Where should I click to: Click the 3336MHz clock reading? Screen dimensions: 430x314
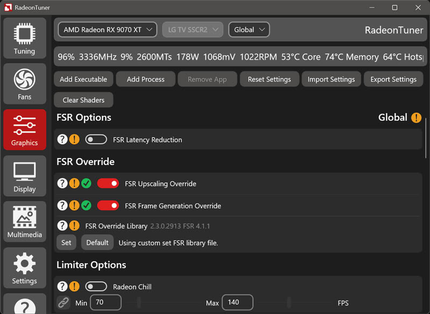98,57
